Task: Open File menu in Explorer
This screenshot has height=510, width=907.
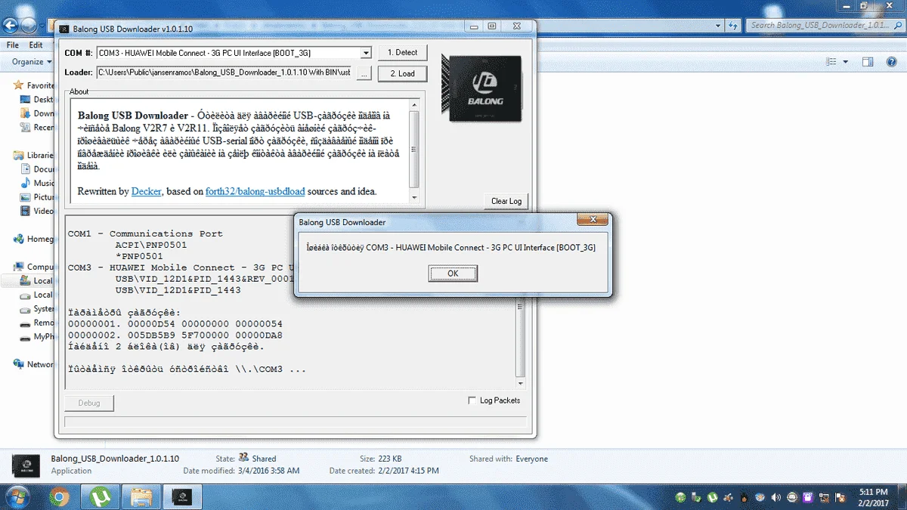Action: coord(13,45)
